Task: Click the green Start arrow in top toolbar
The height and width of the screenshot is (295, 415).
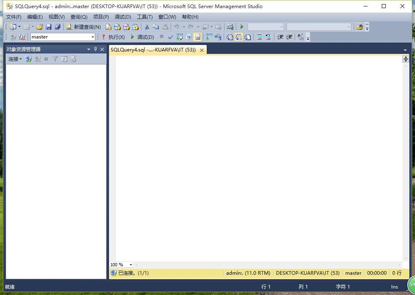Action: [242, 27]
